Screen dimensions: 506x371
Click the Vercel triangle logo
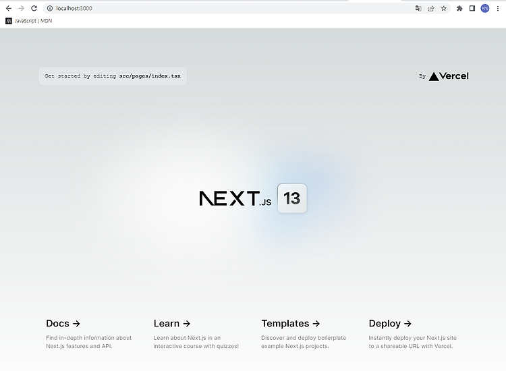pos(434,76)
